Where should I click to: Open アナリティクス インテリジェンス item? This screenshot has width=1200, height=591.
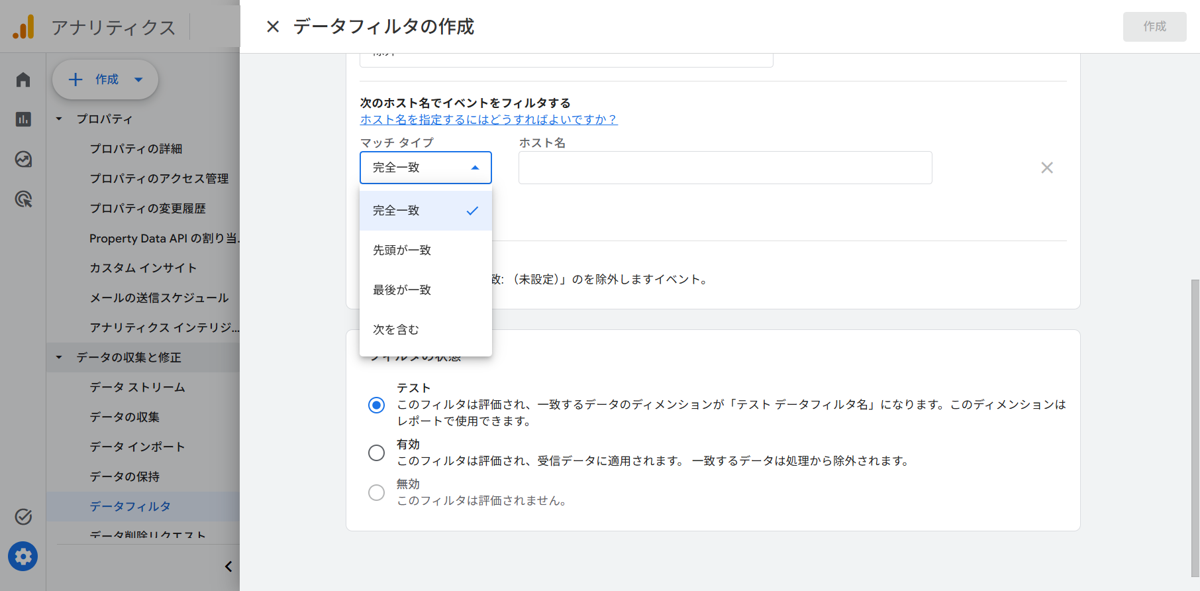[164, 328]
